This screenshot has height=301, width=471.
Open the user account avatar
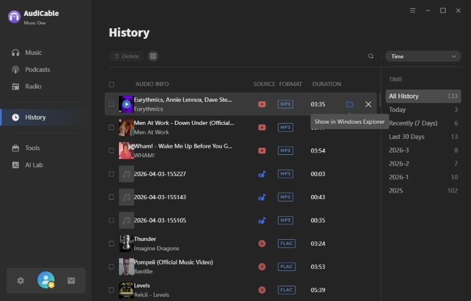(46, 280)
